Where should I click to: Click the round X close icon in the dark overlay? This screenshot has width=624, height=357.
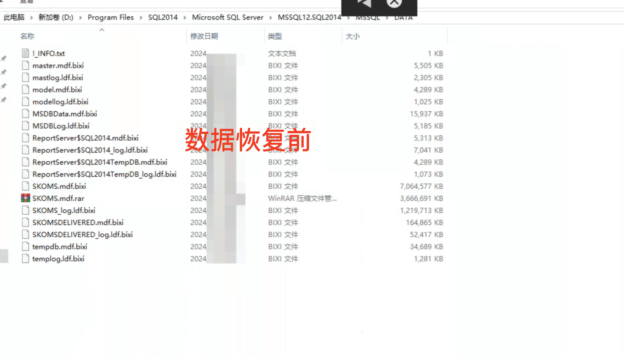click(394, 3)
